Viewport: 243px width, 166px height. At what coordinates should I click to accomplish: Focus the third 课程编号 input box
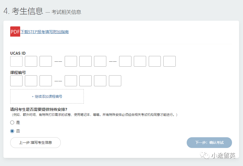pos(46,81)
